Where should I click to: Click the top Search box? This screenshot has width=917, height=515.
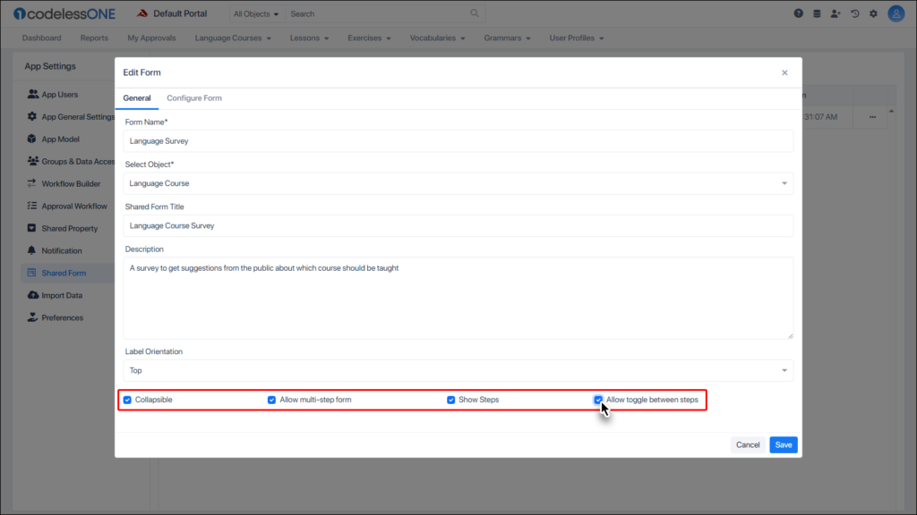(x=383, y=13)
